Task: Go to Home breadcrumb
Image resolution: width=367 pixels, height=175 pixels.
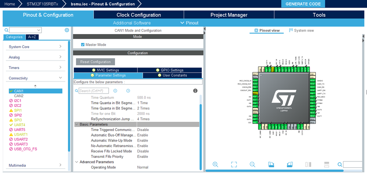Action: click(x=10, y=4)
